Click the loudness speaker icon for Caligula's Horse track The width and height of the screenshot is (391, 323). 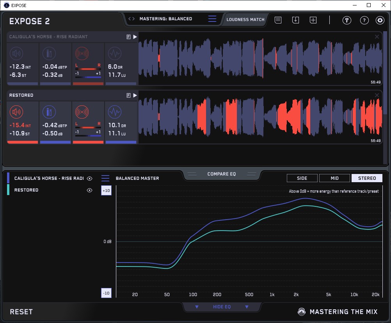[x=16, y=53]
